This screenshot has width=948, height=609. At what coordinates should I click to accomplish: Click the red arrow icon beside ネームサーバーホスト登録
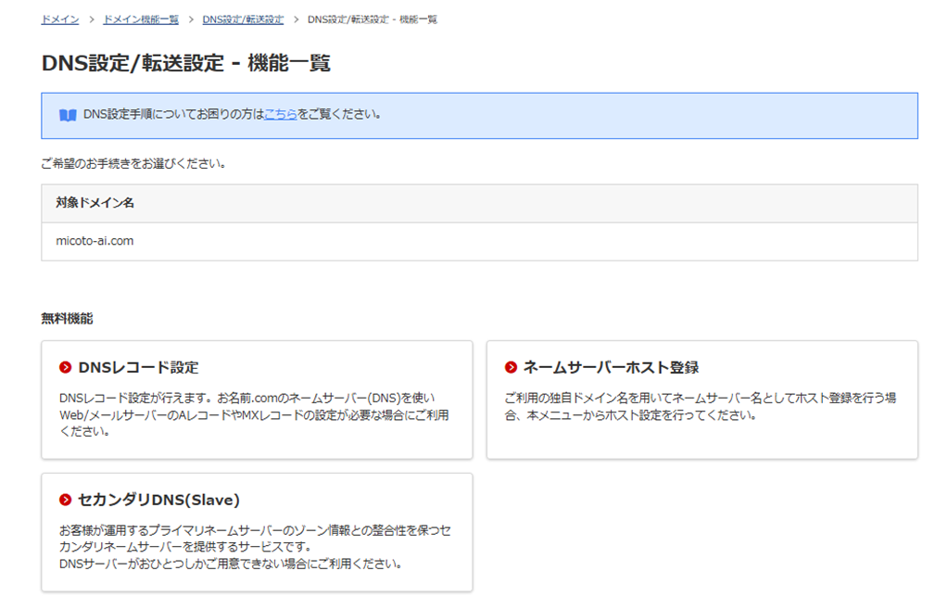(511, 367)
